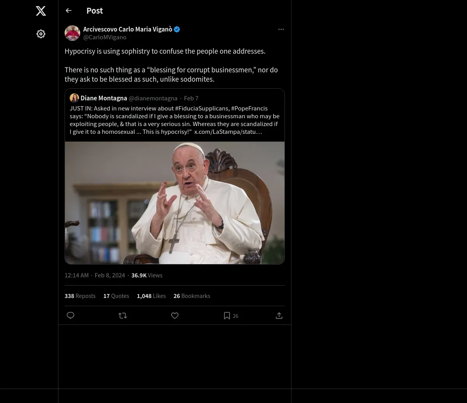Click the Feb 8, 2024 timestamp
467x403 pixels.
[110, 275]
